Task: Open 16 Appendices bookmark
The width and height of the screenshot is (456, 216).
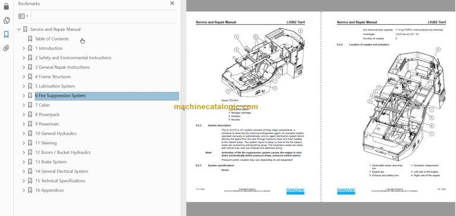Action: [x=49, y=190]
